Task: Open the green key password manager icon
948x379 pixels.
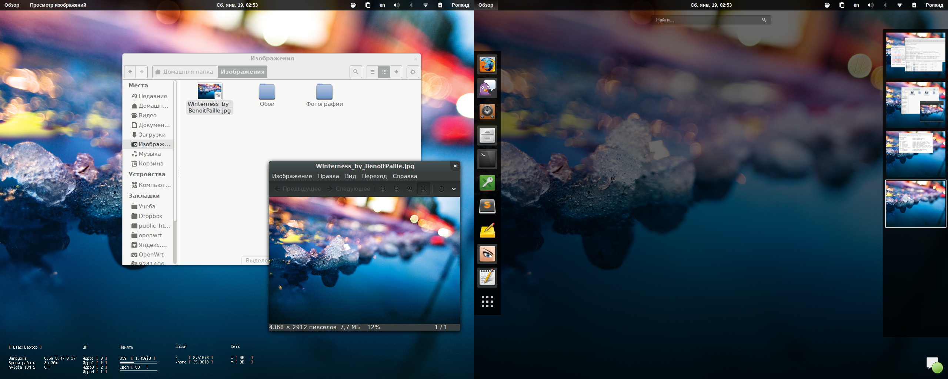Action: [x=487, y=183]
